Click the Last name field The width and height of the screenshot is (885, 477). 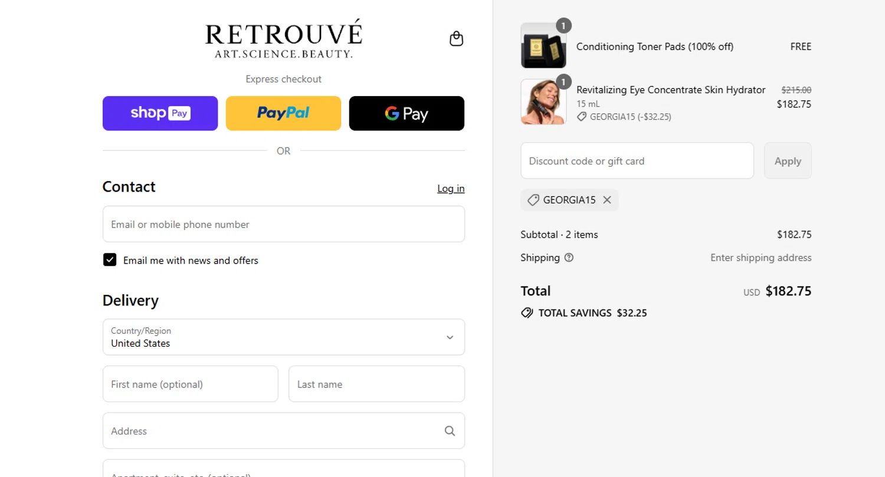click(376, 384)
